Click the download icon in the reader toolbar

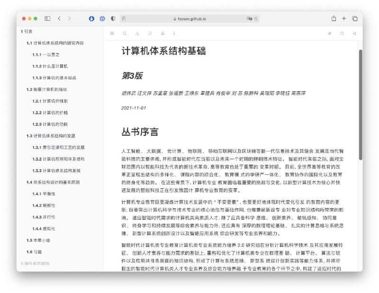coord(163,34)
